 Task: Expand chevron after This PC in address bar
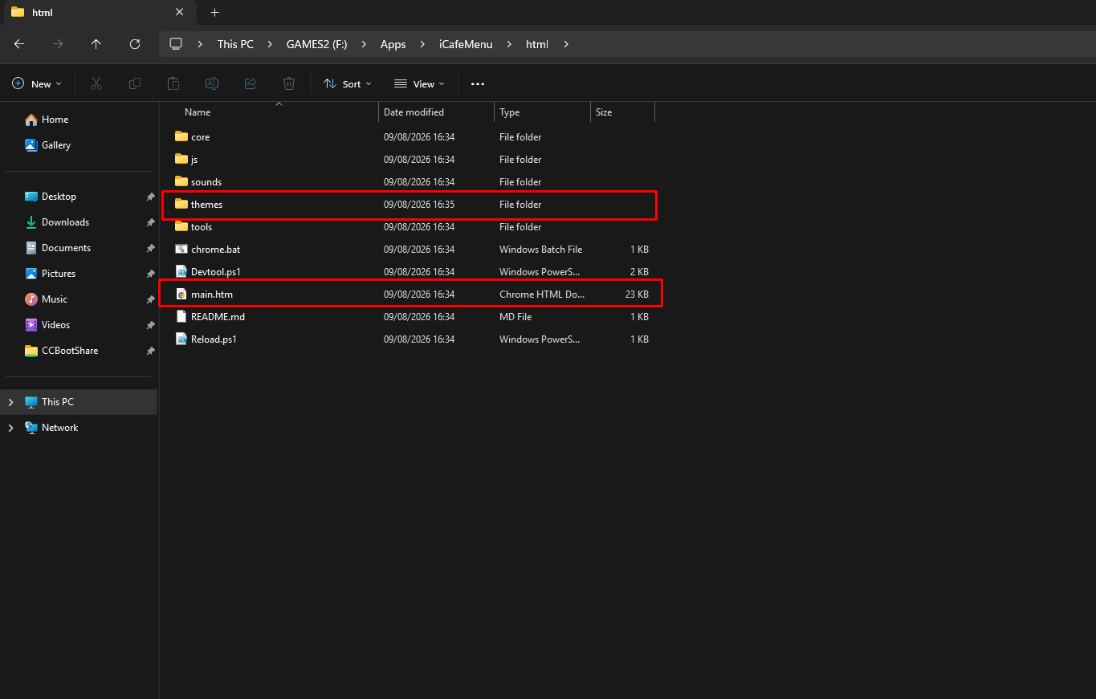pos(270,44)
